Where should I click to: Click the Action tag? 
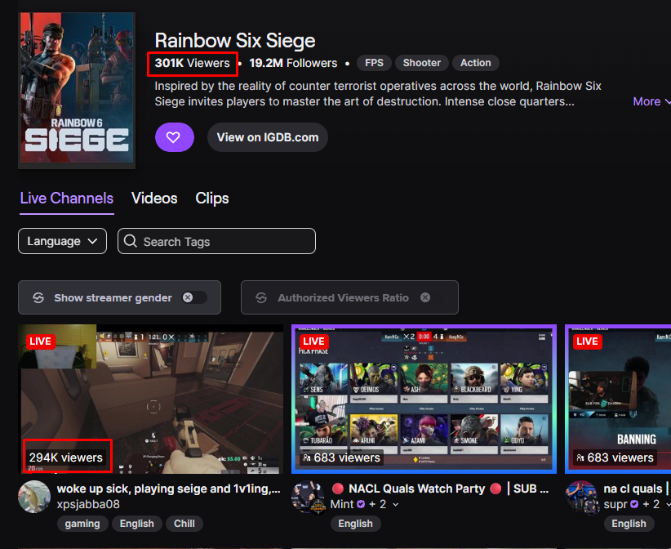point(475,63)
